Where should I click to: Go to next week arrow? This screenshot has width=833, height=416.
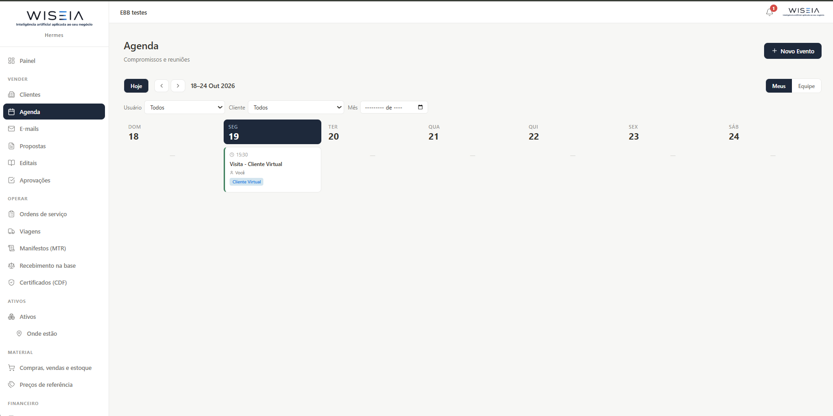coord(178,86)
